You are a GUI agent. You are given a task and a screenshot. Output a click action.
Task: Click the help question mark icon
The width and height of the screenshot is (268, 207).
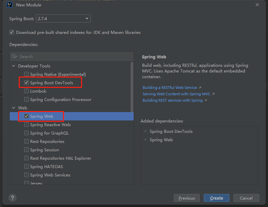pyautogui.click(x=12, y=198)
